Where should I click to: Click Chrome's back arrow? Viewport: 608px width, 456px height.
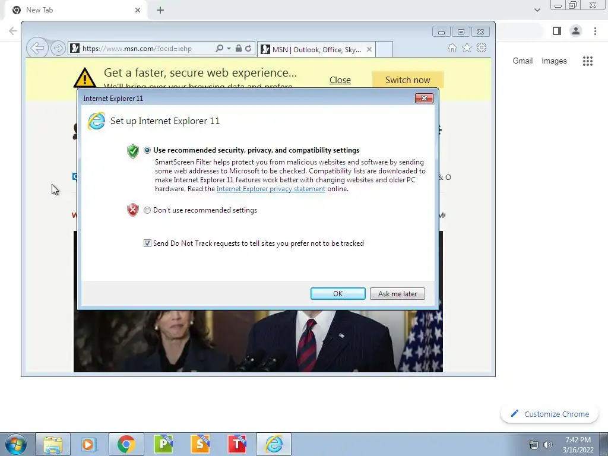[x=13, y=31]
